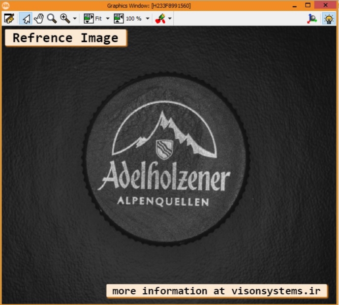This screenshot has height=305, width=339.
Task: Click the Graphics Window title text
Action: pyautogui.click(x=149, y=6)
